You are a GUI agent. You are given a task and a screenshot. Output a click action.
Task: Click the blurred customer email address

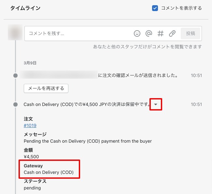59,74
